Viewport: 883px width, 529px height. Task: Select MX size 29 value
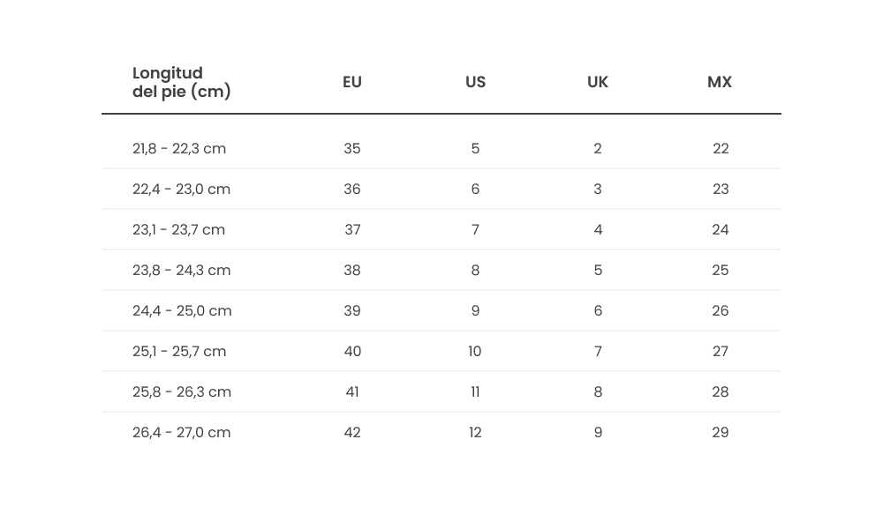pos(721,432)
